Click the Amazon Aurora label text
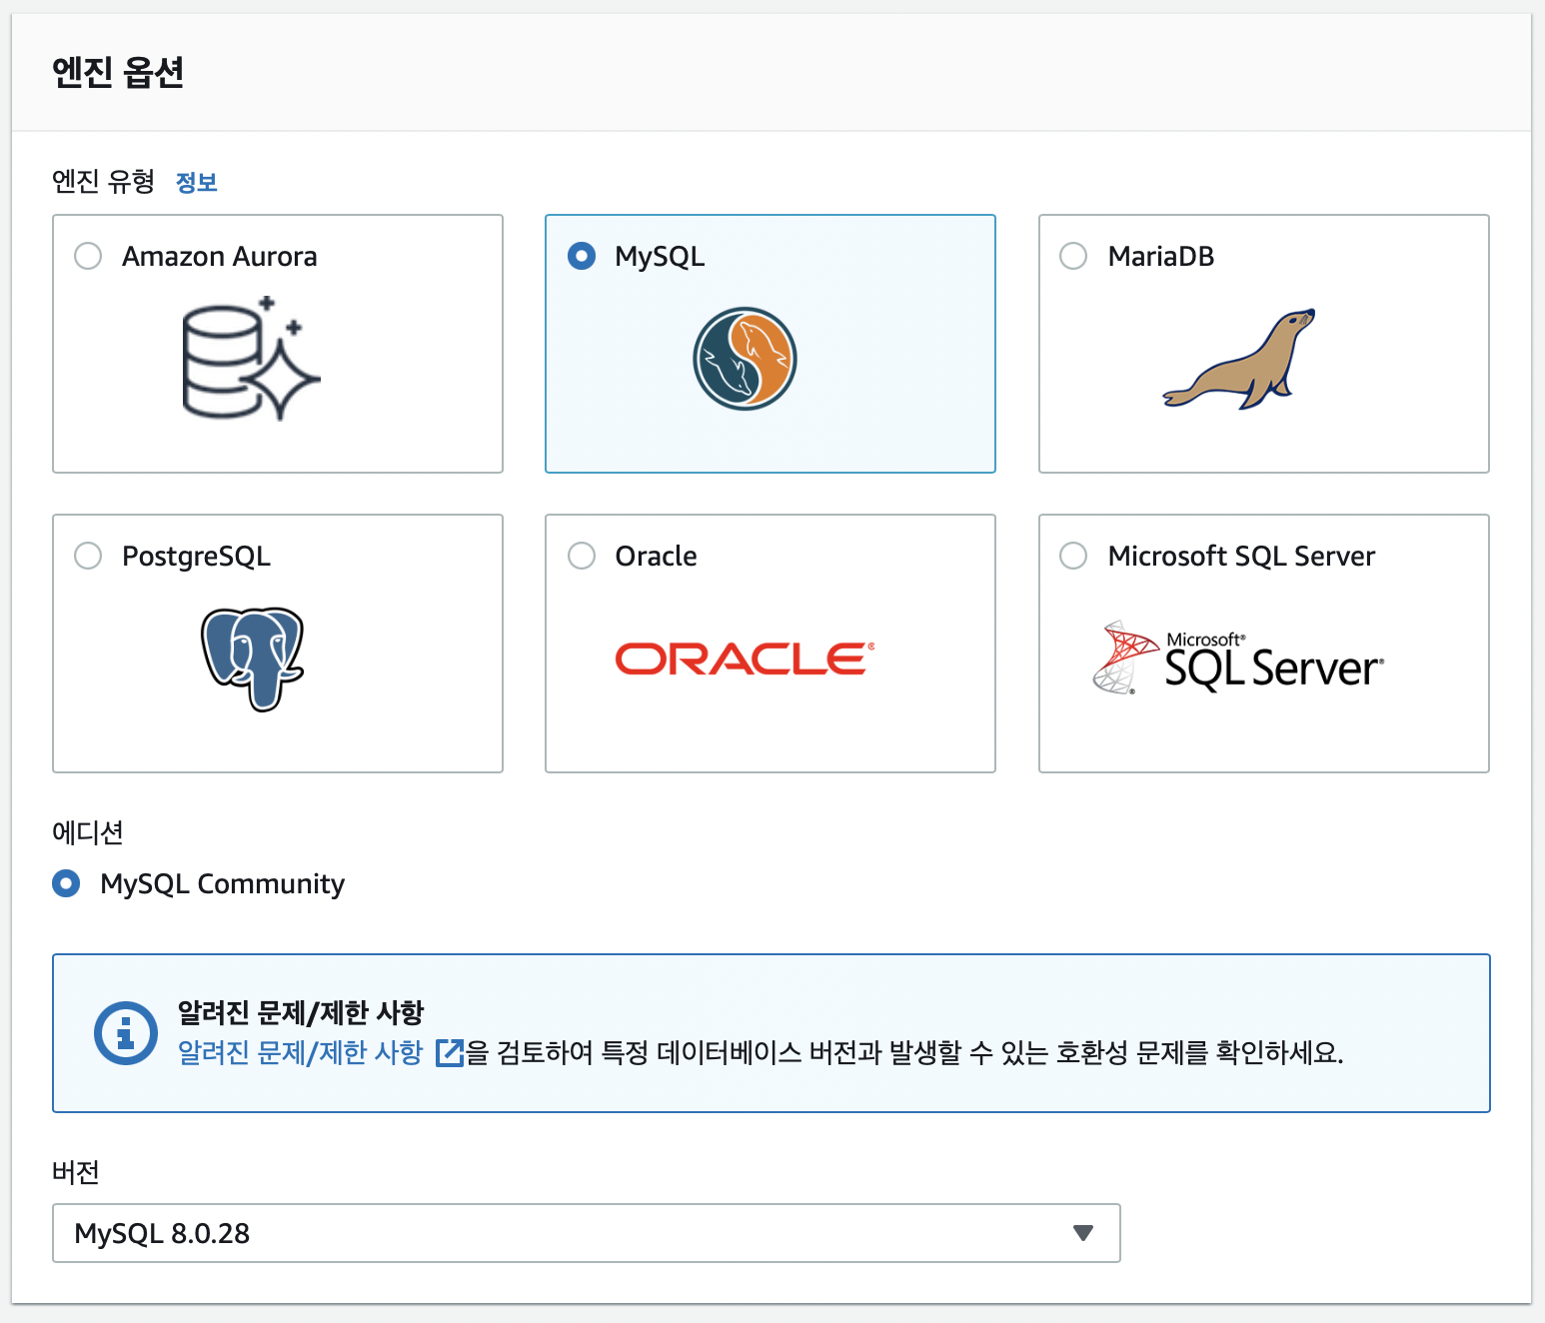Image resolution: width=1545 pixels, height=1323 pixels. (220, 257)
